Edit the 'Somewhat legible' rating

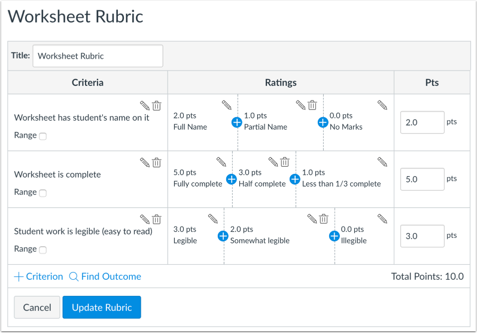[x=312, y=219]
